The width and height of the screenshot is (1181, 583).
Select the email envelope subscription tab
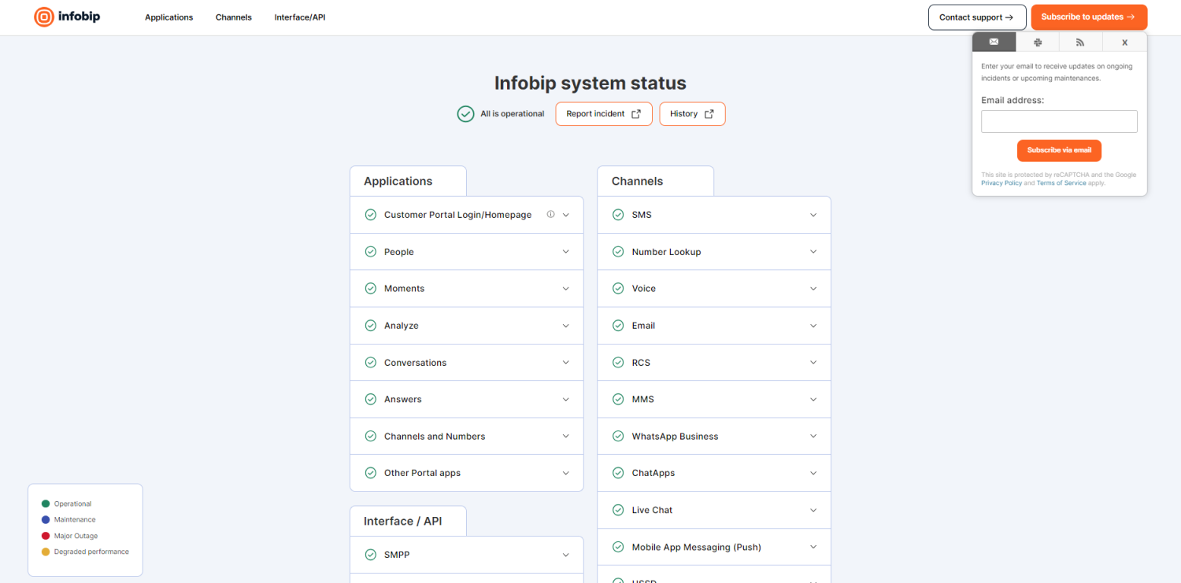[x=994, y=42]
